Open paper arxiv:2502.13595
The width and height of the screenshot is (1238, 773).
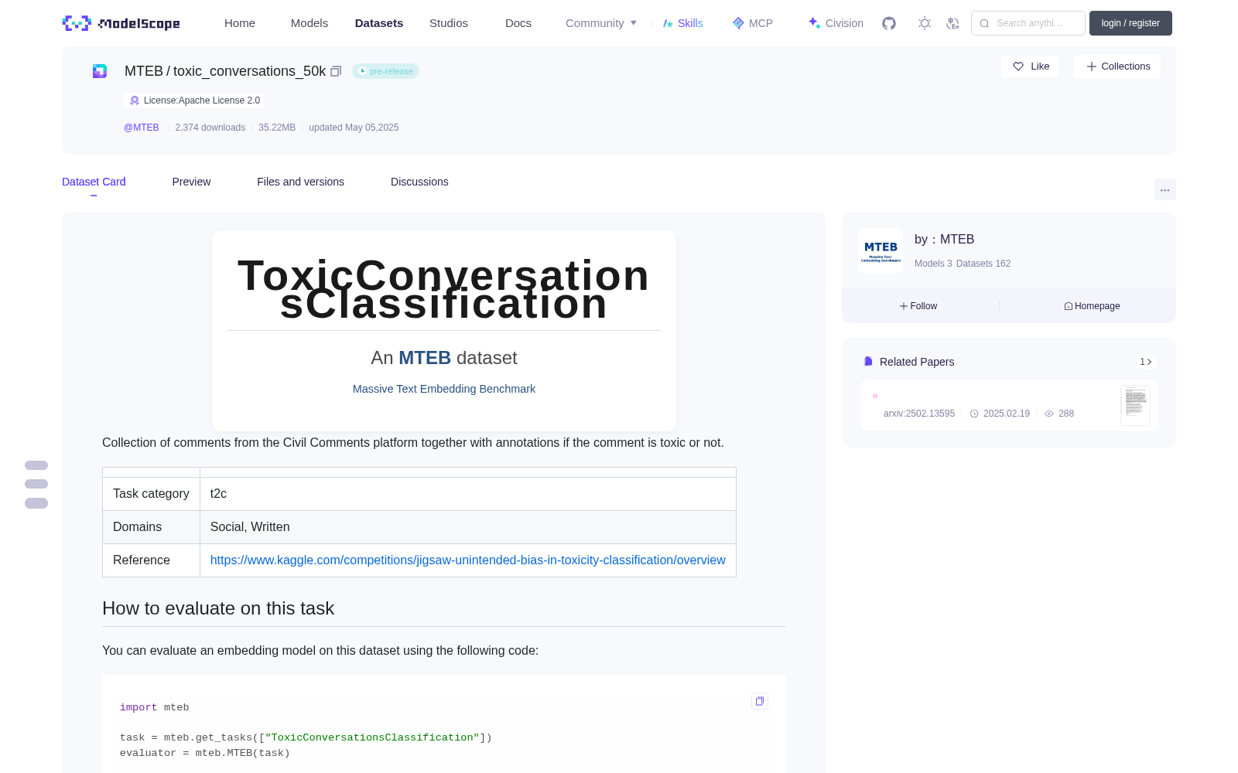coord(919,414)
